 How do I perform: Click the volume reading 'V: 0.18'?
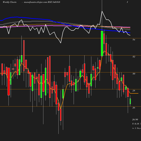coord(136,124)
